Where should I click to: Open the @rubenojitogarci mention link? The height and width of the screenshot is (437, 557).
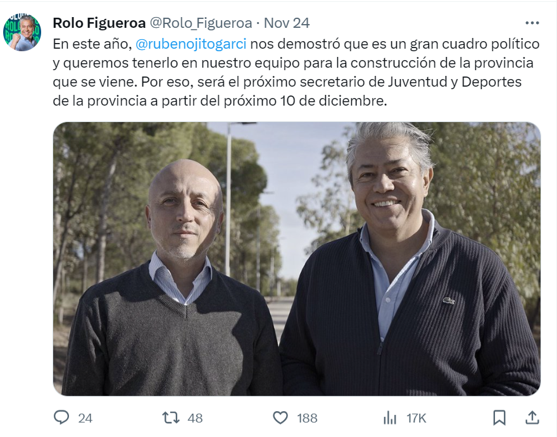[191, 44]
